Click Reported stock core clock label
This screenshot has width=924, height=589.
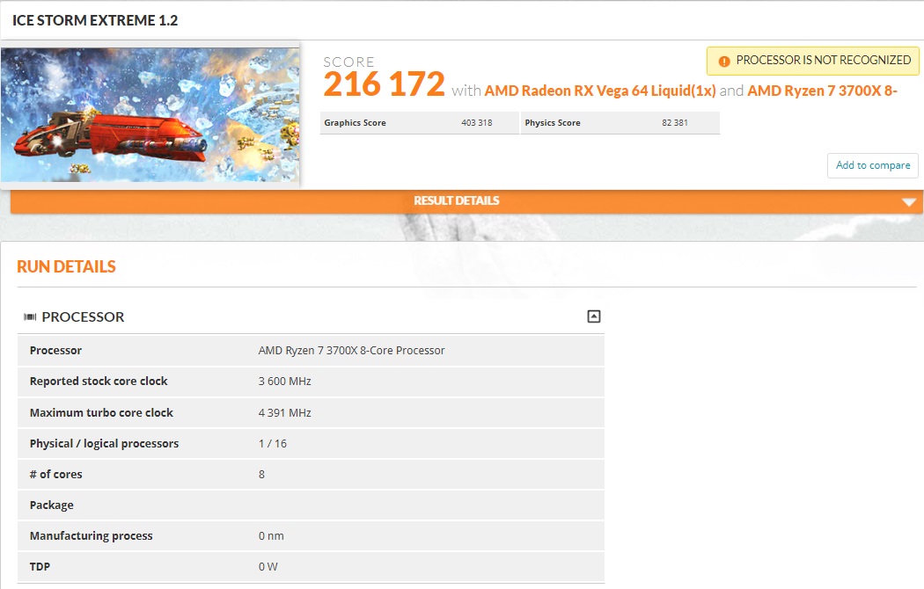[99, 381]
